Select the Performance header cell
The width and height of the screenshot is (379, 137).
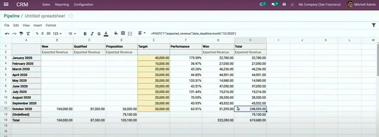tap(186, 46)
